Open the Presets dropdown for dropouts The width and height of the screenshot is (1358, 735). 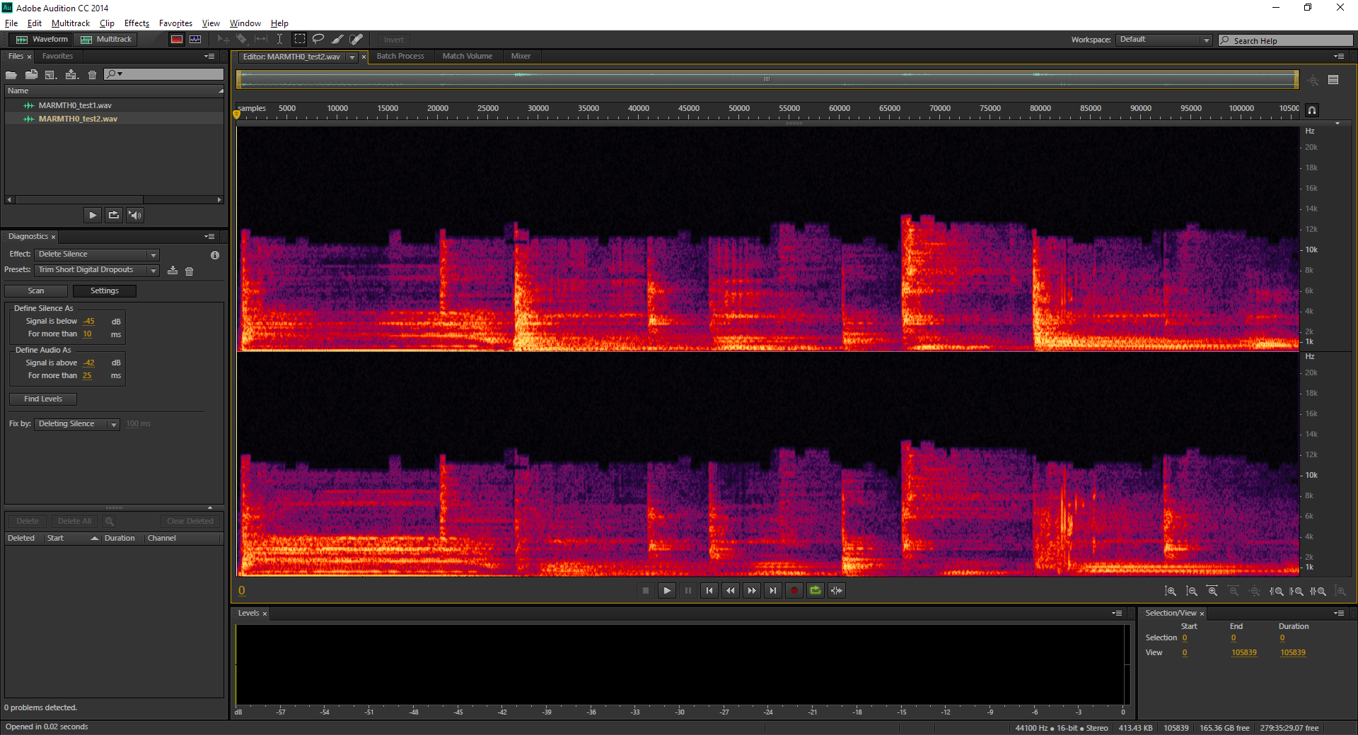pos(98,270)
